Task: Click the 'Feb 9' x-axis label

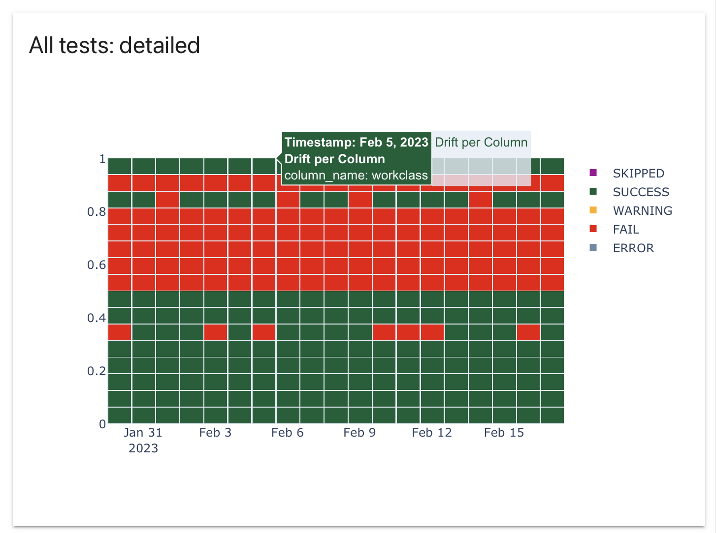Action: [x=360, y=433]
